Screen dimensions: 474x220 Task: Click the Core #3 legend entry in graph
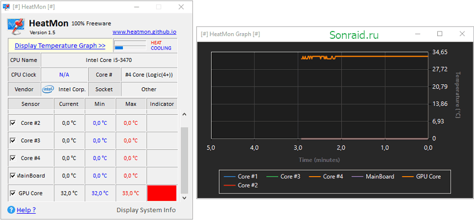(283, 177)
